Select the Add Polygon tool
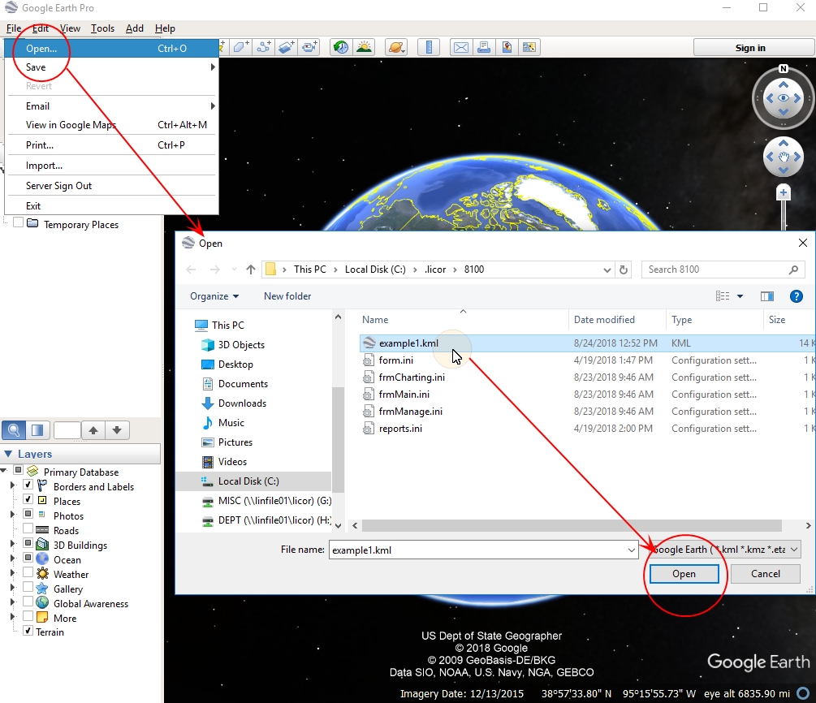Viewport: 816px width, 703px height. [241, 47]
